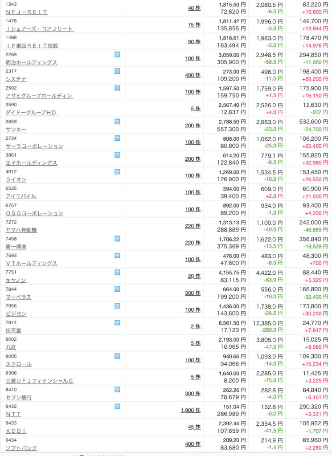
Task: Click the calendar icon for 第一興商
Action: point(117,239)
